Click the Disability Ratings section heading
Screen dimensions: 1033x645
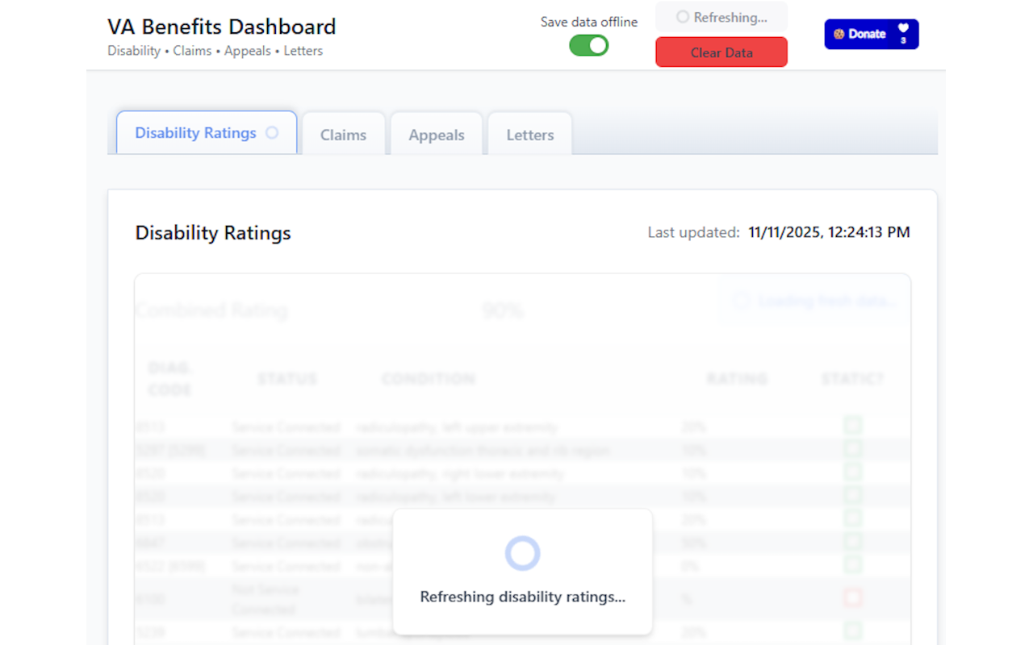pos(213,233)
